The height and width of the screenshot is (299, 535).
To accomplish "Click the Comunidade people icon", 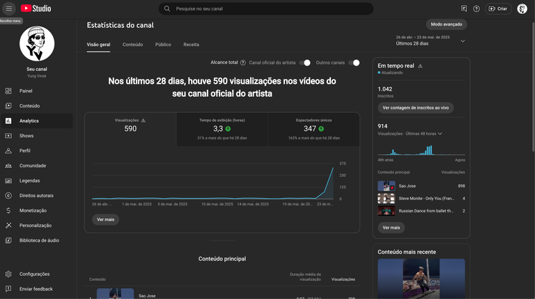I will (8, 166).
